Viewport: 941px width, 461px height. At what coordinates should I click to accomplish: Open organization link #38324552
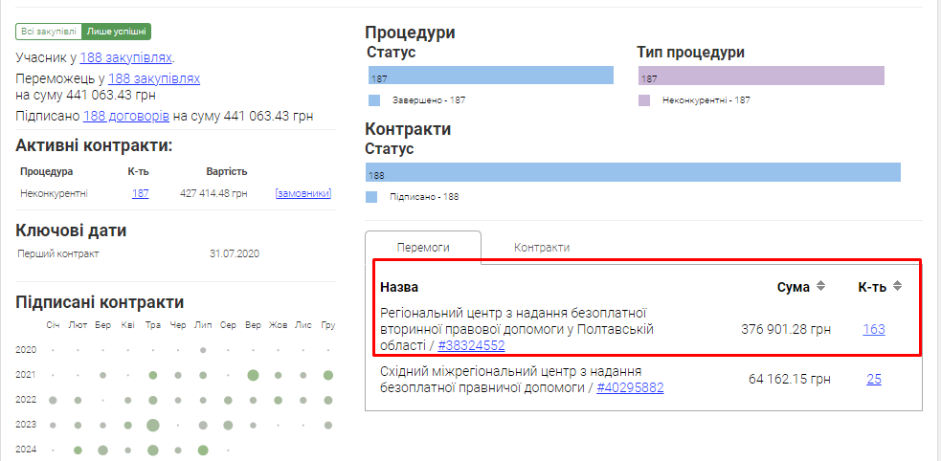[471, 345]
